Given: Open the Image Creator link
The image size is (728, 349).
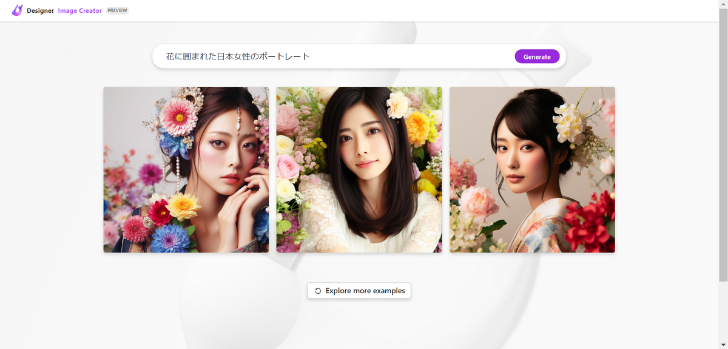Looking at the screenshot, I should point(80,11).
